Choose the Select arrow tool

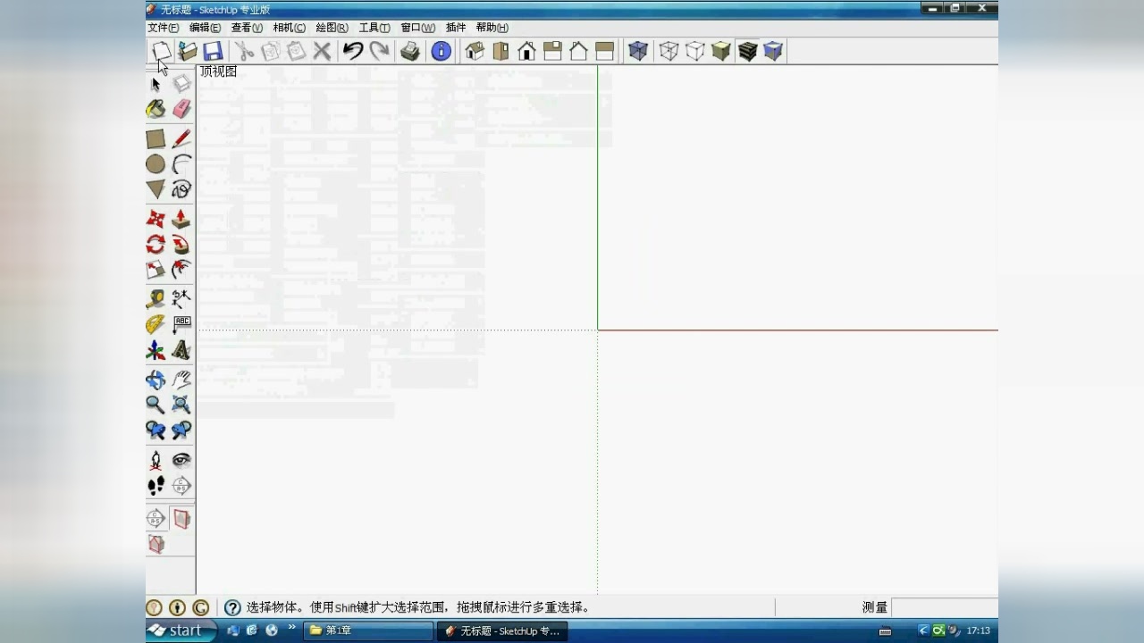(156, 84)
